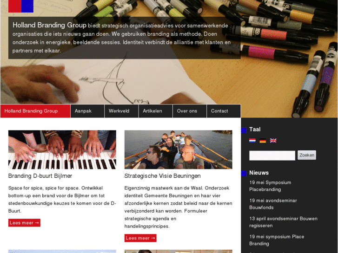Click Lees meer under Strategische Visie Beuningen

[x=140, y=238]
